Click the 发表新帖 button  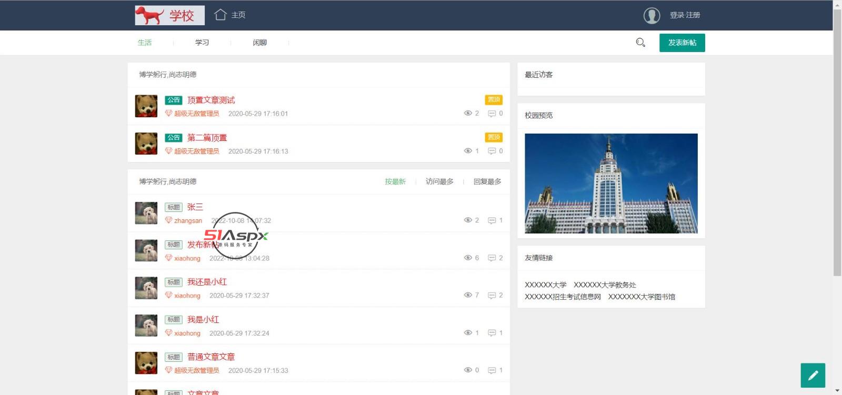[x=682, y=43]
